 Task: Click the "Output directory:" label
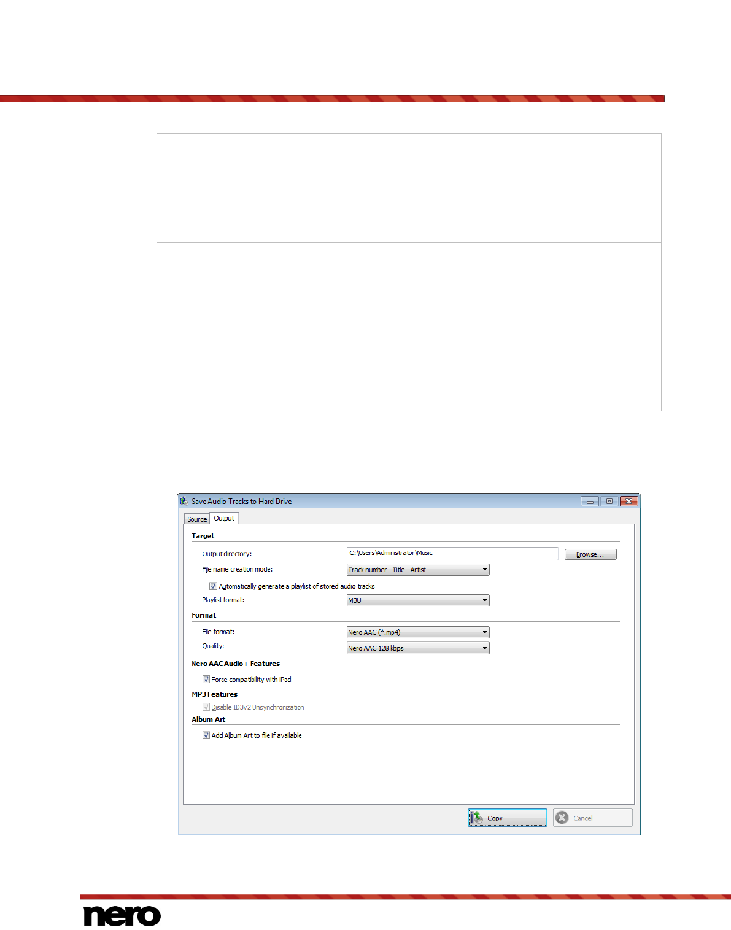[227, 554]
